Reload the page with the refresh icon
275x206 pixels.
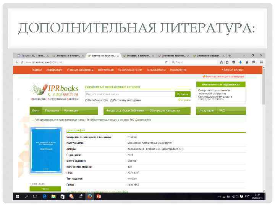(166, 62)
